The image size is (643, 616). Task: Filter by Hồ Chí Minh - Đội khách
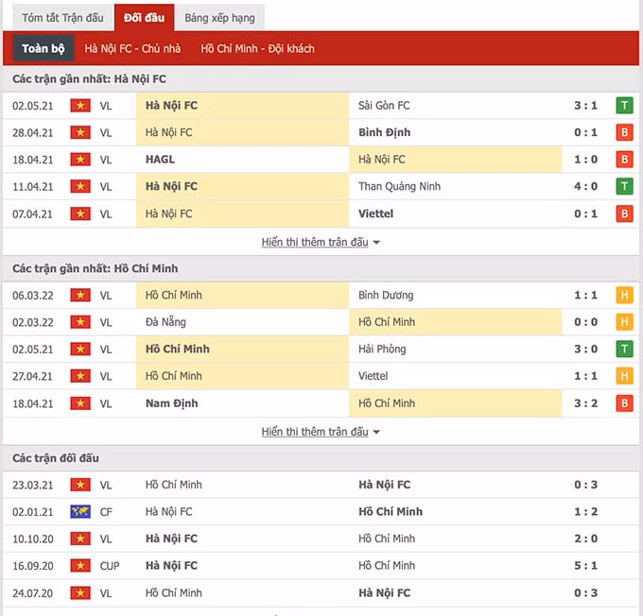pos(257,49)
